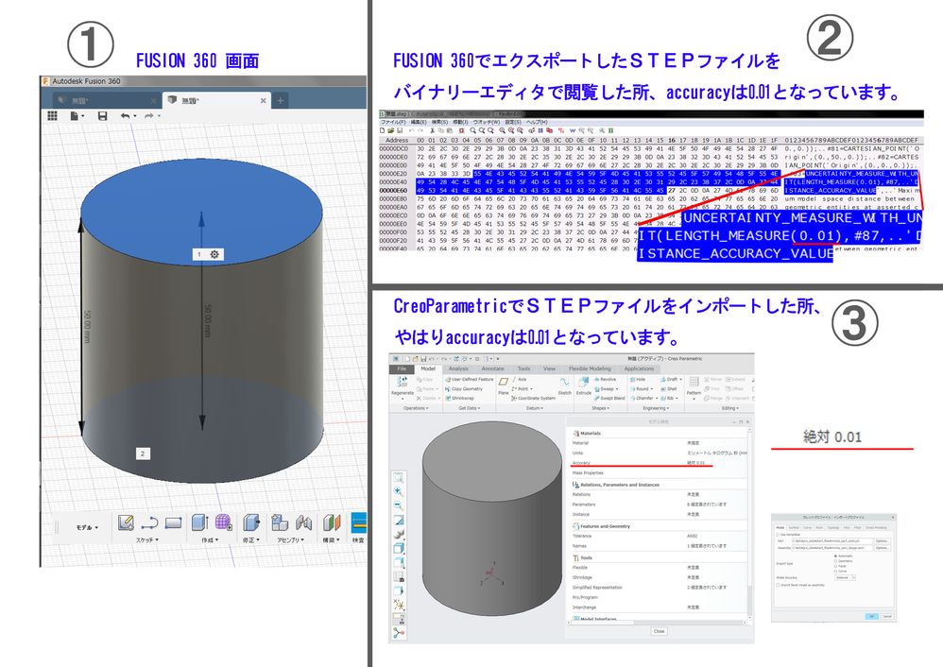Open the ヘルプ(H) menu in binary editor
This screenshot has height=667, width=943.
coord(537,122)
